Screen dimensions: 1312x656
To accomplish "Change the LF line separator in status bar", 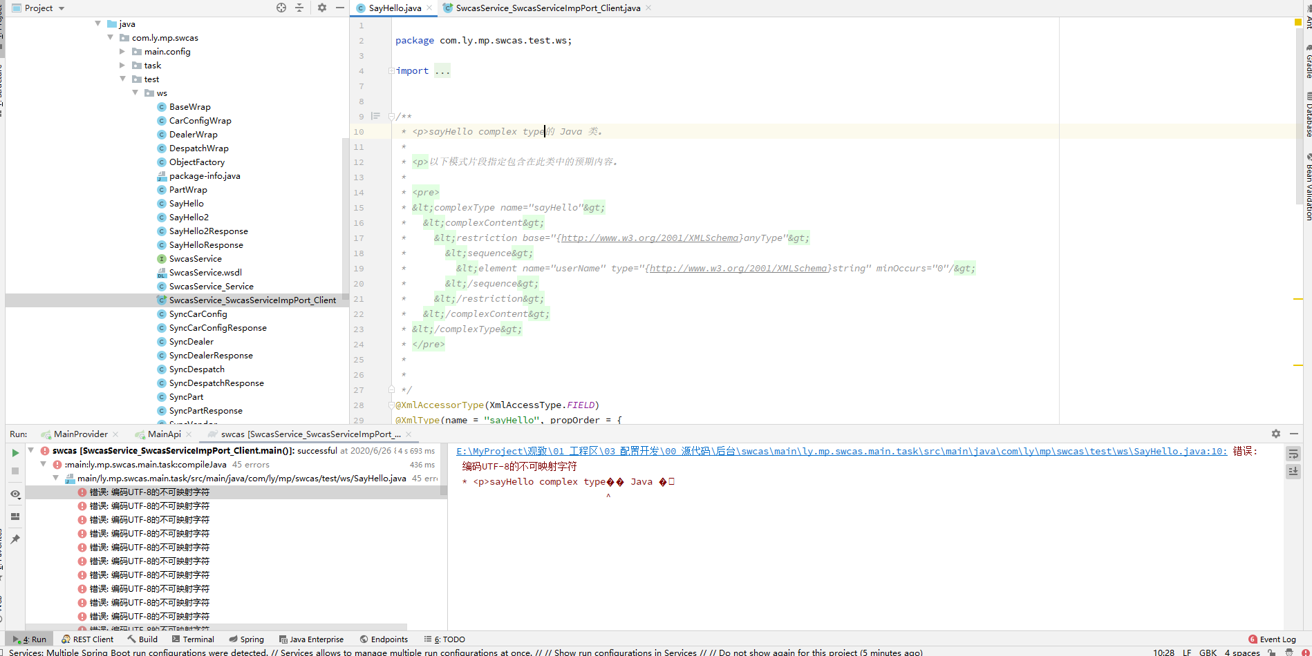I will point(1187,653).
